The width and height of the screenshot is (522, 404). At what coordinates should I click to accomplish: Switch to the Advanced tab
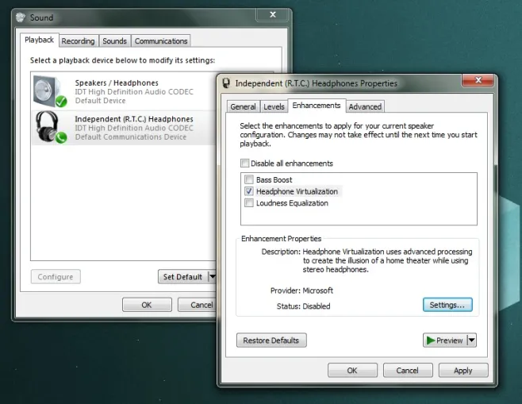click(x=365, y=106)
